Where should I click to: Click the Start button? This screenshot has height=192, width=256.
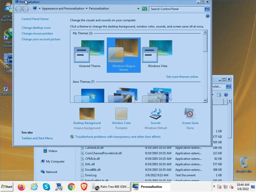coord(7,186)
